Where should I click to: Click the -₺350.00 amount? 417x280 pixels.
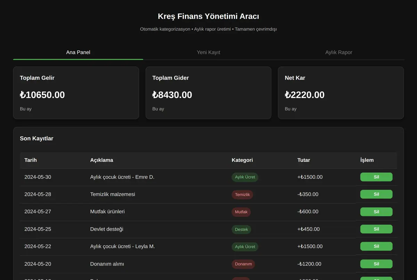pyautogui.click(x=308, y=194)
